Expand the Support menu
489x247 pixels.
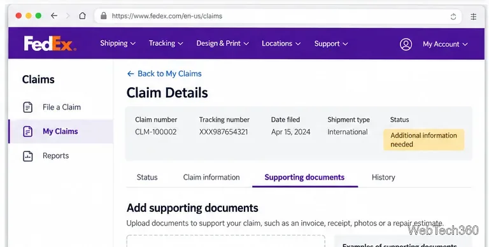(331, 44)
